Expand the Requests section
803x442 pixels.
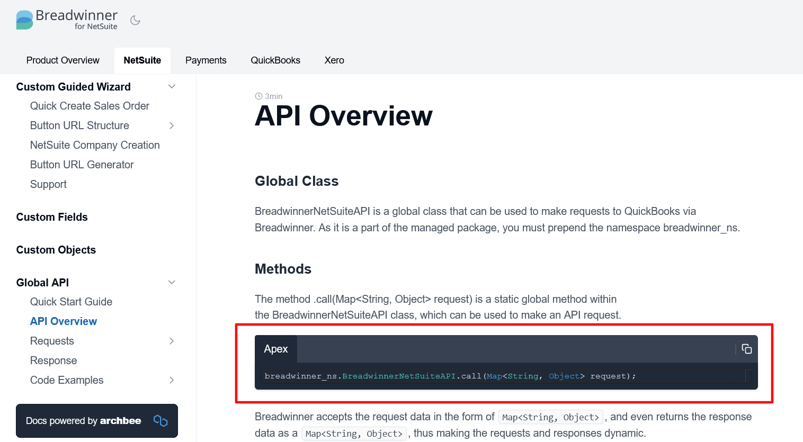tap(171, 341)
